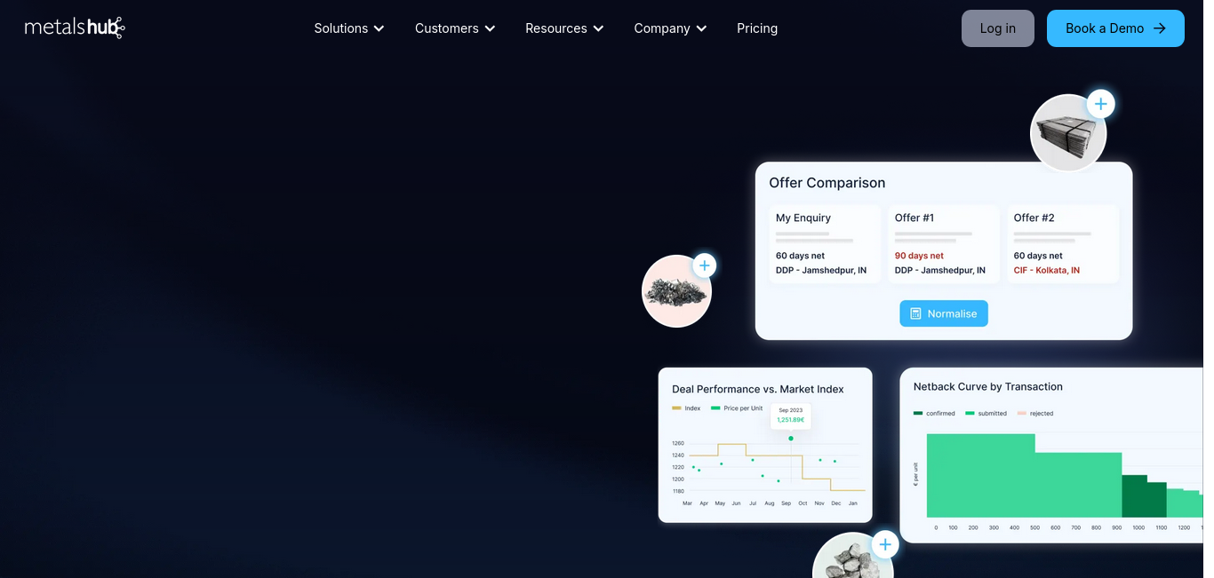Open the Company dropdown menu
1214x578 pixels.
click(670, 28)
